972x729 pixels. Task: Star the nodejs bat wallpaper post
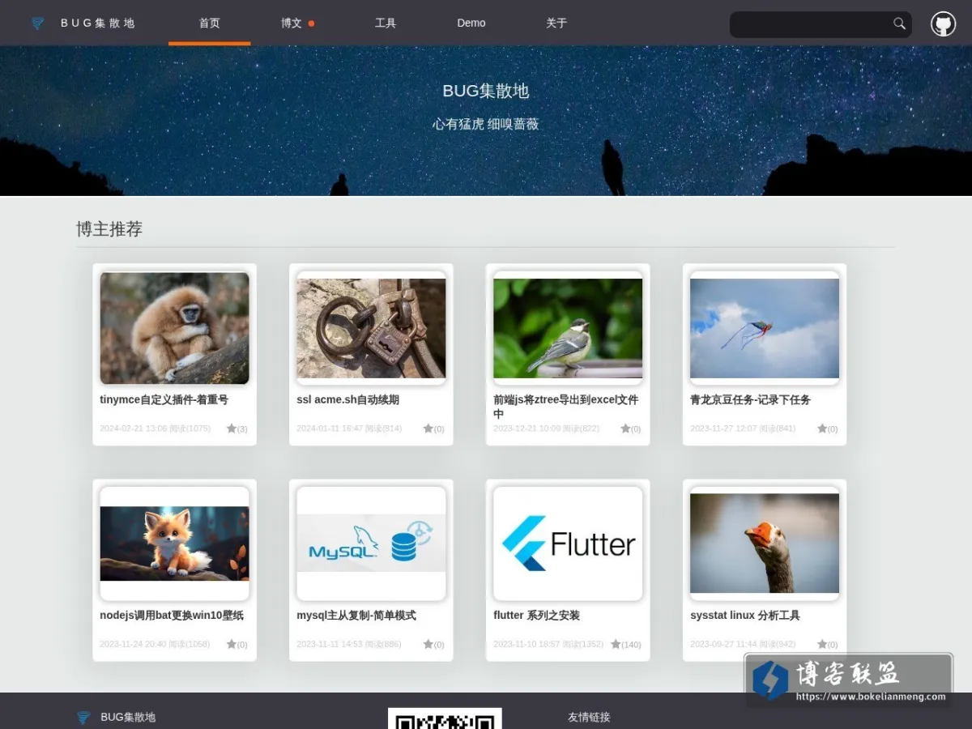point(231,644)
